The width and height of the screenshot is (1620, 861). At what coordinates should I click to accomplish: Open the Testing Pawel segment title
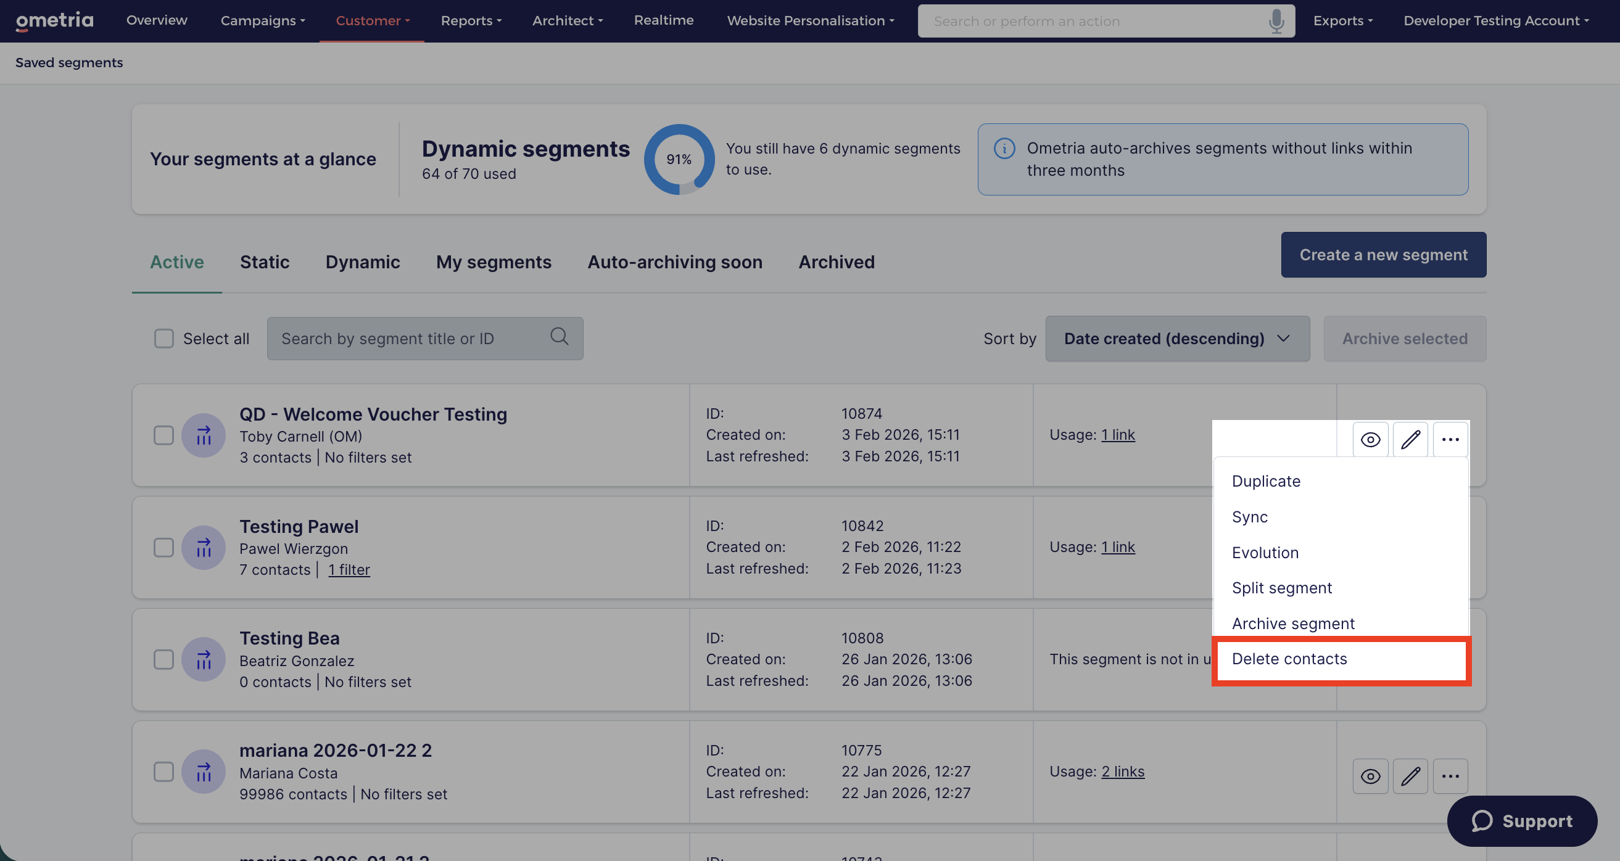point(299,527)
